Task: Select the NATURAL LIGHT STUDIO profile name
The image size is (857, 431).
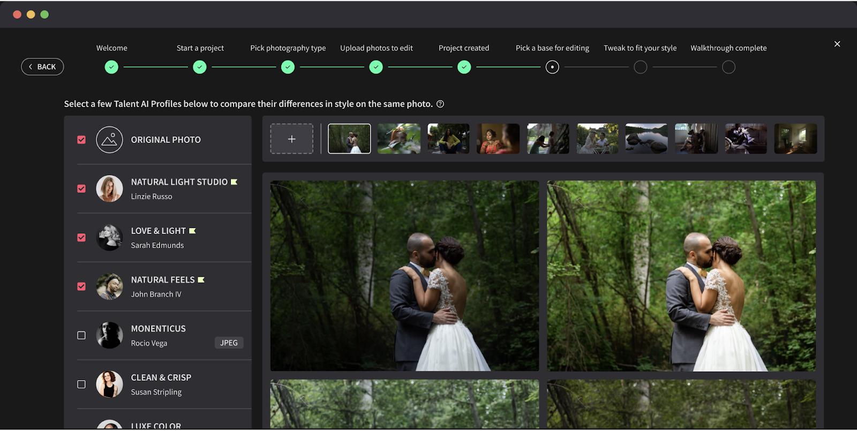Action: click(179, 182)
